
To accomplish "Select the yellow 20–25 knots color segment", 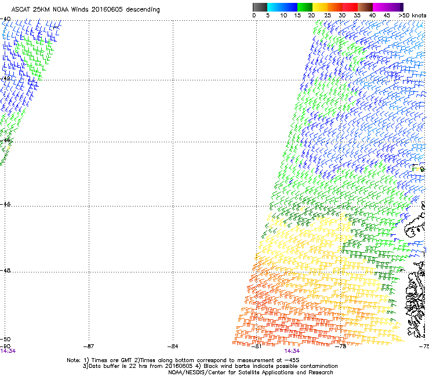I will point(320,7).
